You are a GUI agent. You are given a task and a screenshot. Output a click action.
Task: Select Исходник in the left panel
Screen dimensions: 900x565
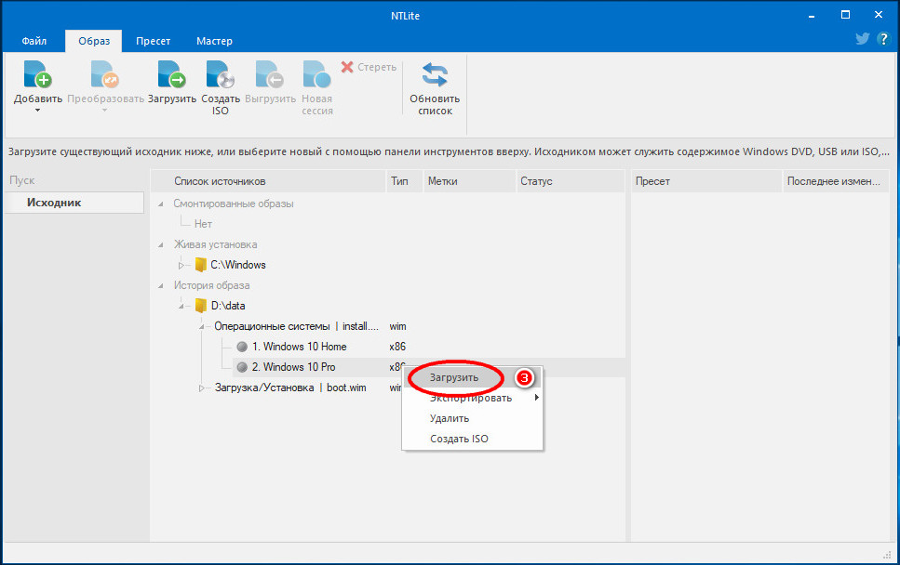coord(74,203)
